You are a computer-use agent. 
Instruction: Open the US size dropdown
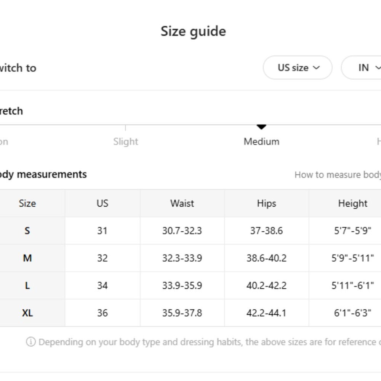click(298, 67)
